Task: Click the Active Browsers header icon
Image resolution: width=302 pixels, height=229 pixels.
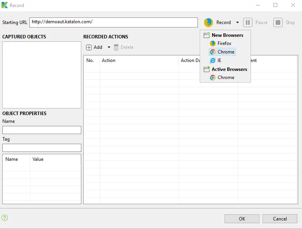Action: [x=207, y=69]
